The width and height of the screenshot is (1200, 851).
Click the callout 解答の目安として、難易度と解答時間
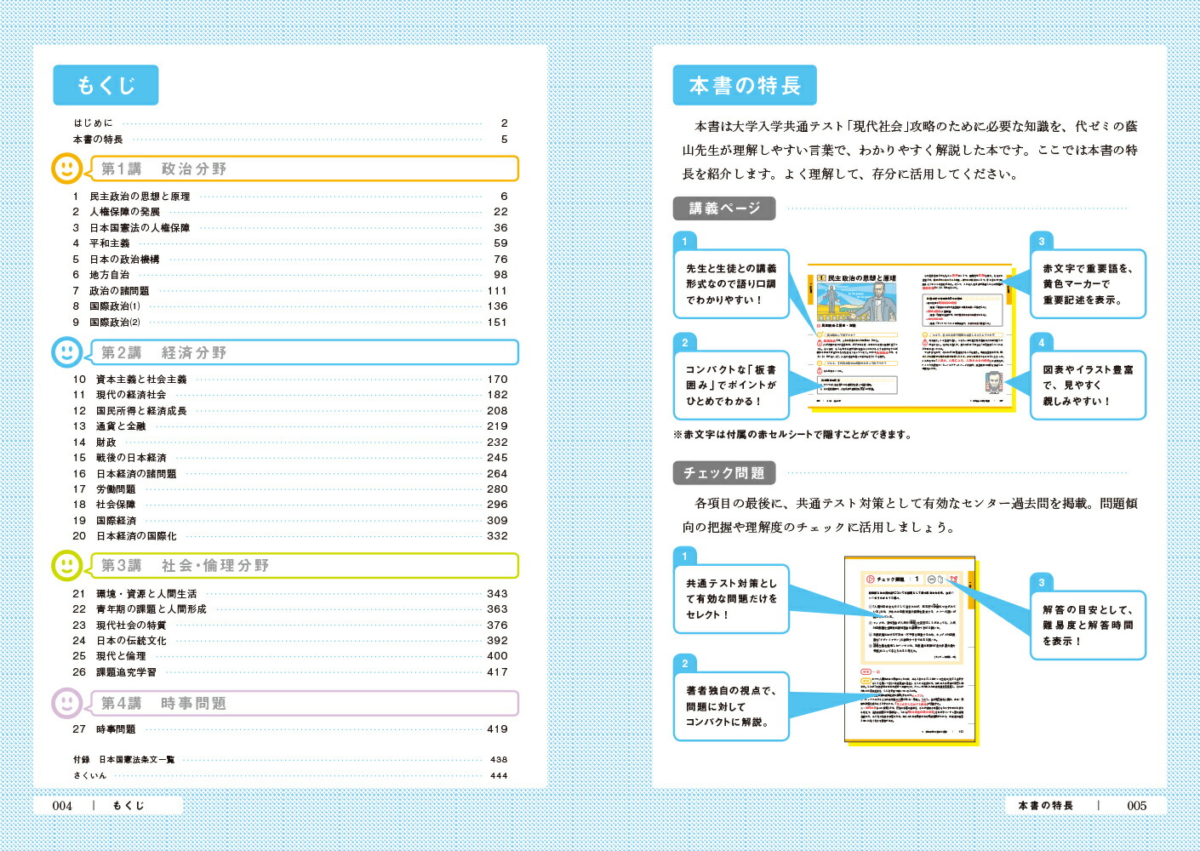click(1088, 625)
